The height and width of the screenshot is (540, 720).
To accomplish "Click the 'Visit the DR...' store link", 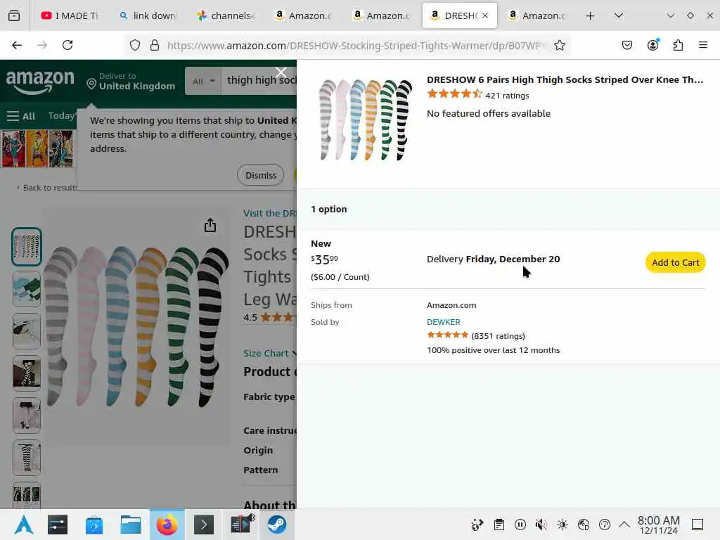I will [x=270, y=213].
